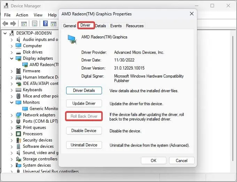The image size is (237, 182).
Task: Expand the Keyboards category
Action: [x=11, y=90]
